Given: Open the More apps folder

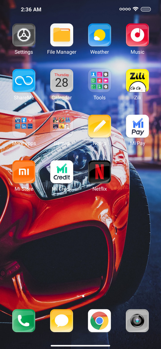Looking at the screenshot, I should coord(24,126).
